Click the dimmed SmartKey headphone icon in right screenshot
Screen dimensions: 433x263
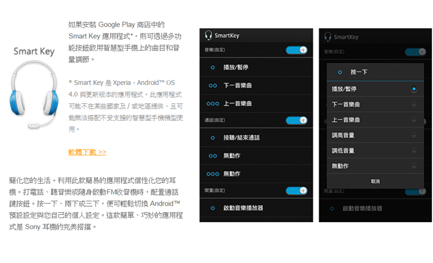pos(328,37)
